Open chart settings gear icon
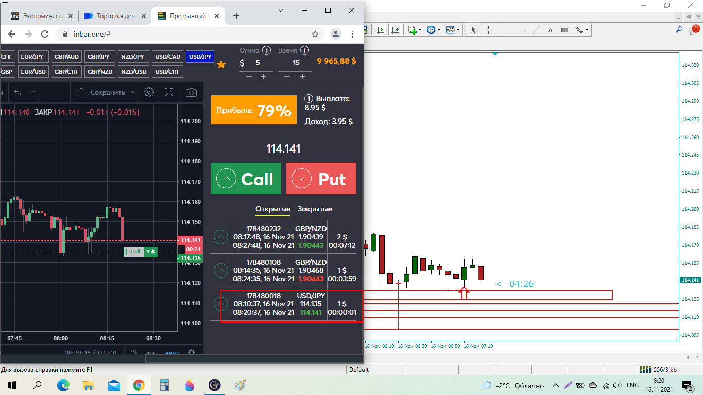The image size is (703, 395). click(x=149, y=93)
